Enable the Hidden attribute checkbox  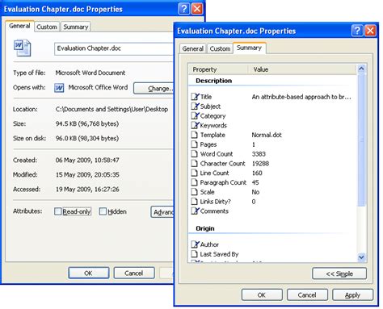click(x=103, y=211)
